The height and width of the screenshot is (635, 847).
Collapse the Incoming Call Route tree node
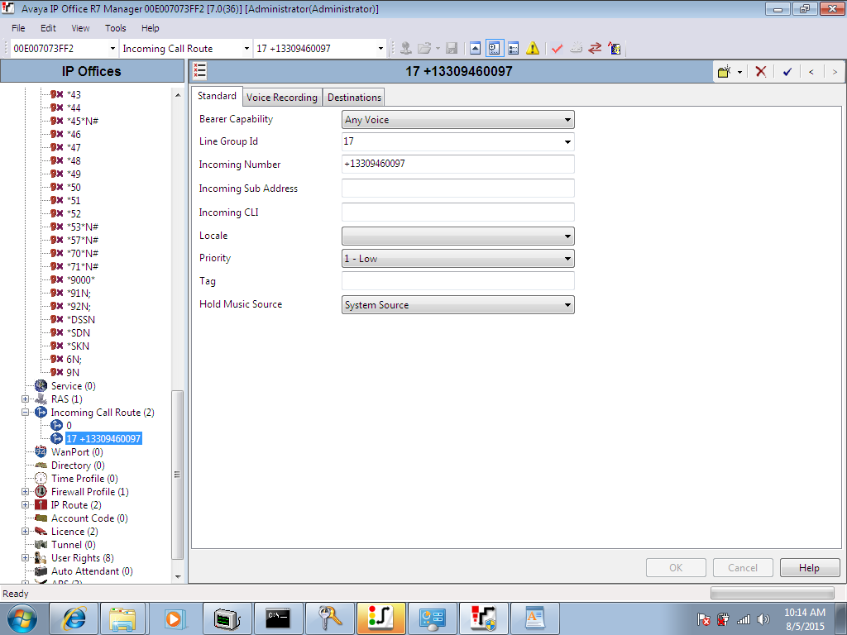point(25,412)
